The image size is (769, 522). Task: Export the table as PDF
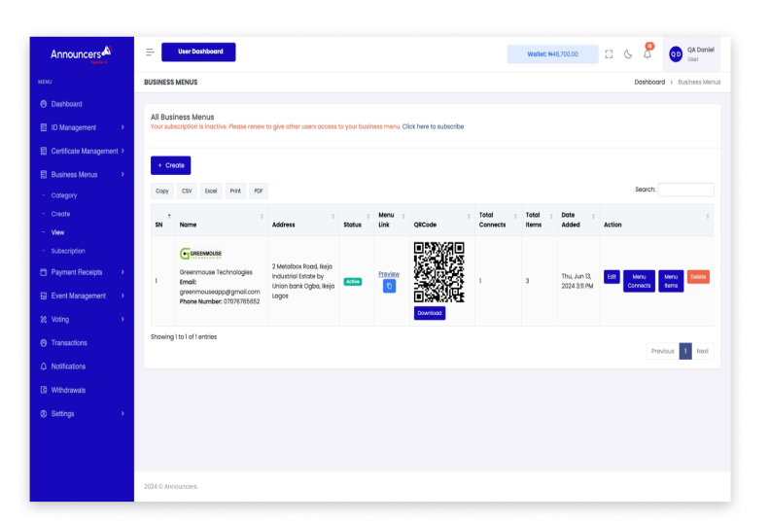[259, 191]
